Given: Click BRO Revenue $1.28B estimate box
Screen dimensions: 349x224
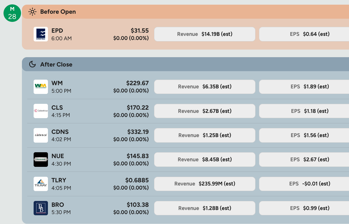Looking at the screenshot, I should pyautogui.click(x=205, y=208).
